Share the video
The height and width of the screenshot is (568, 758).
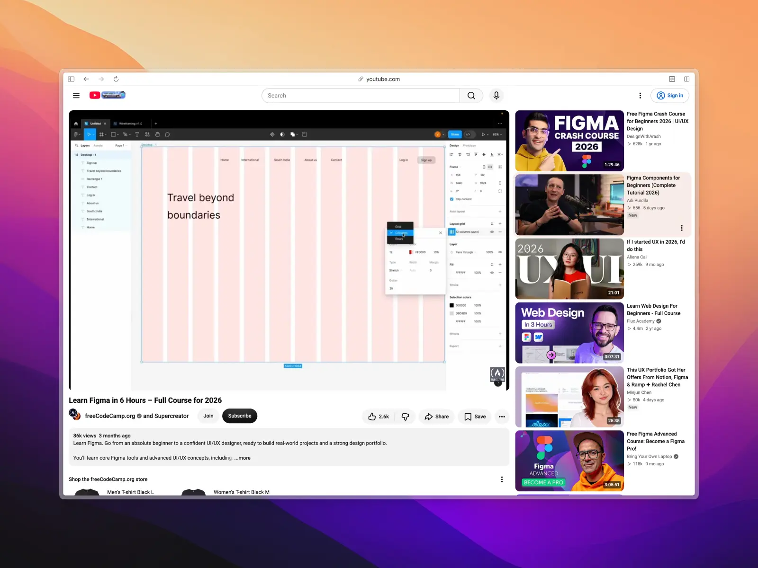tap(437, 417)
